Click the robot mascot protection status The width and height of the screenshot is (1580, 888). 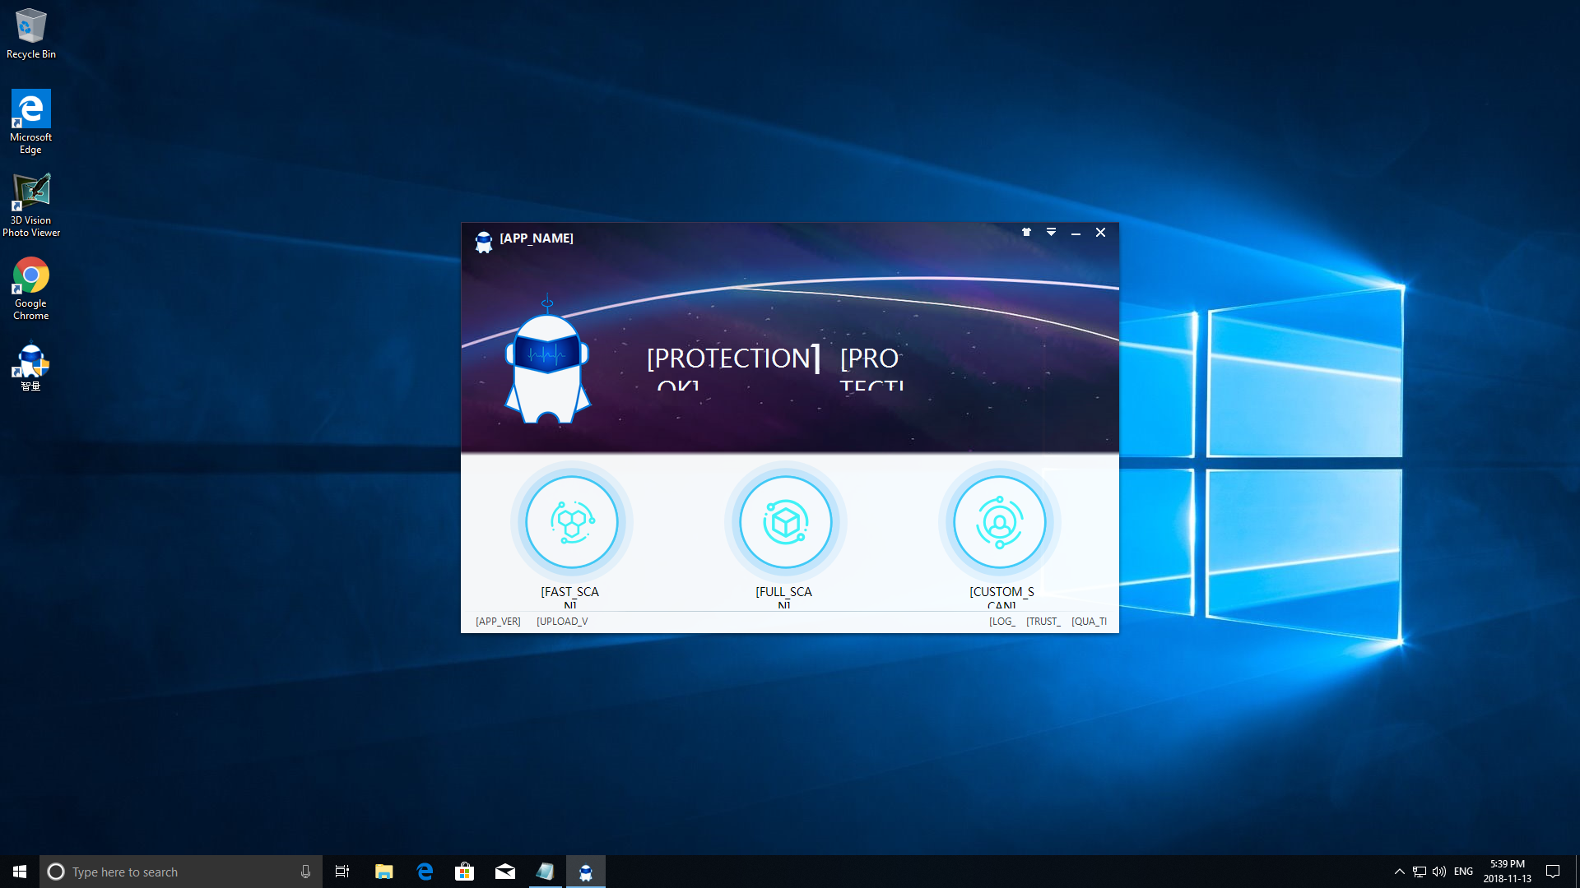coord(547,362)
